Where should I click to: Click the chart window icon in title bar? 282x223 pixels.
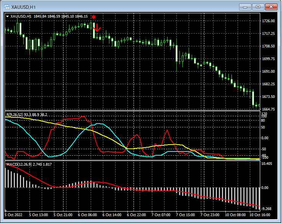[7, 7]
